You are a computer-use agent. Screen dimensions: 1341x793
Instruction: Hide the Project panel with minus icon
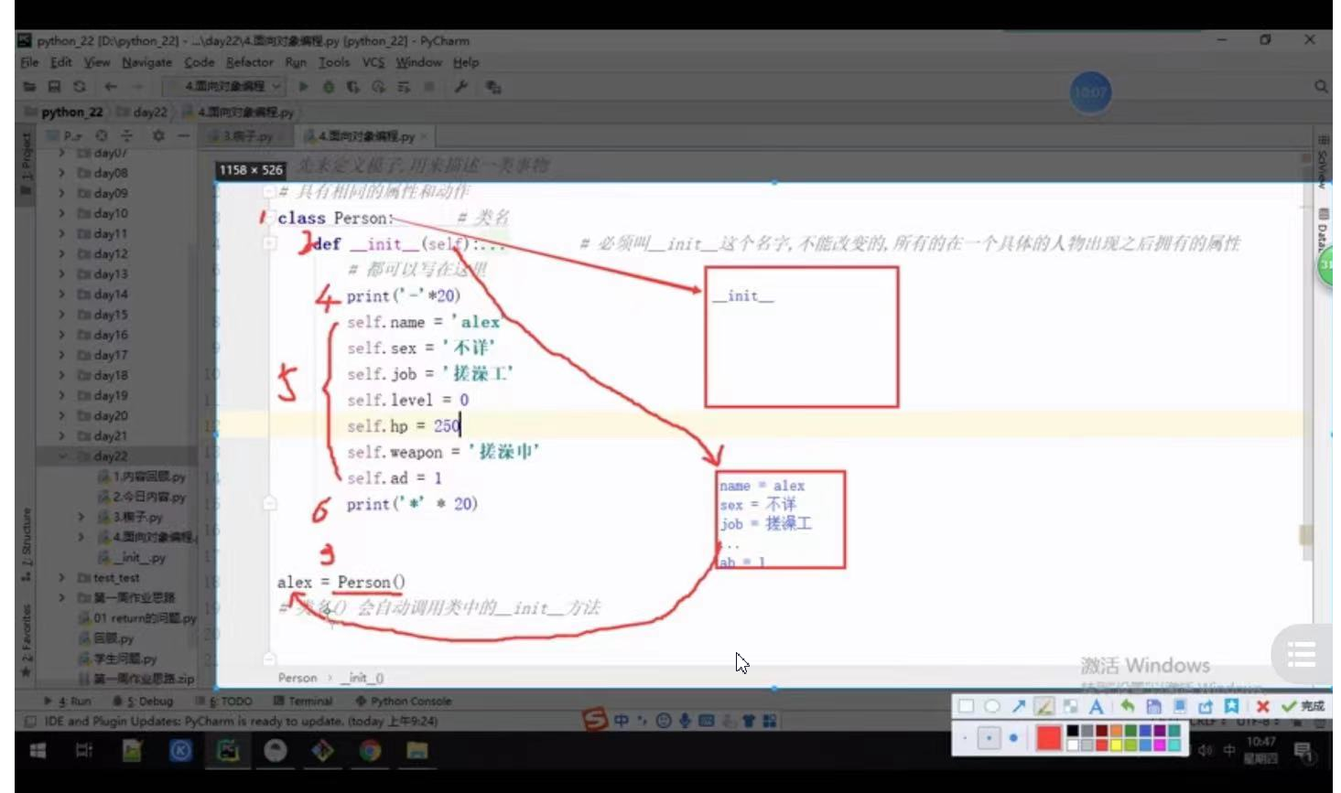183,135
